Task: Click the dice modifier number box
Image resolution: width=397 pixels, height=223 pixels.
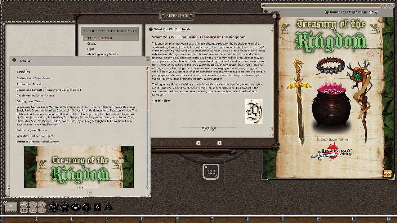Action: pyautogui.click(x=11, y=207)
